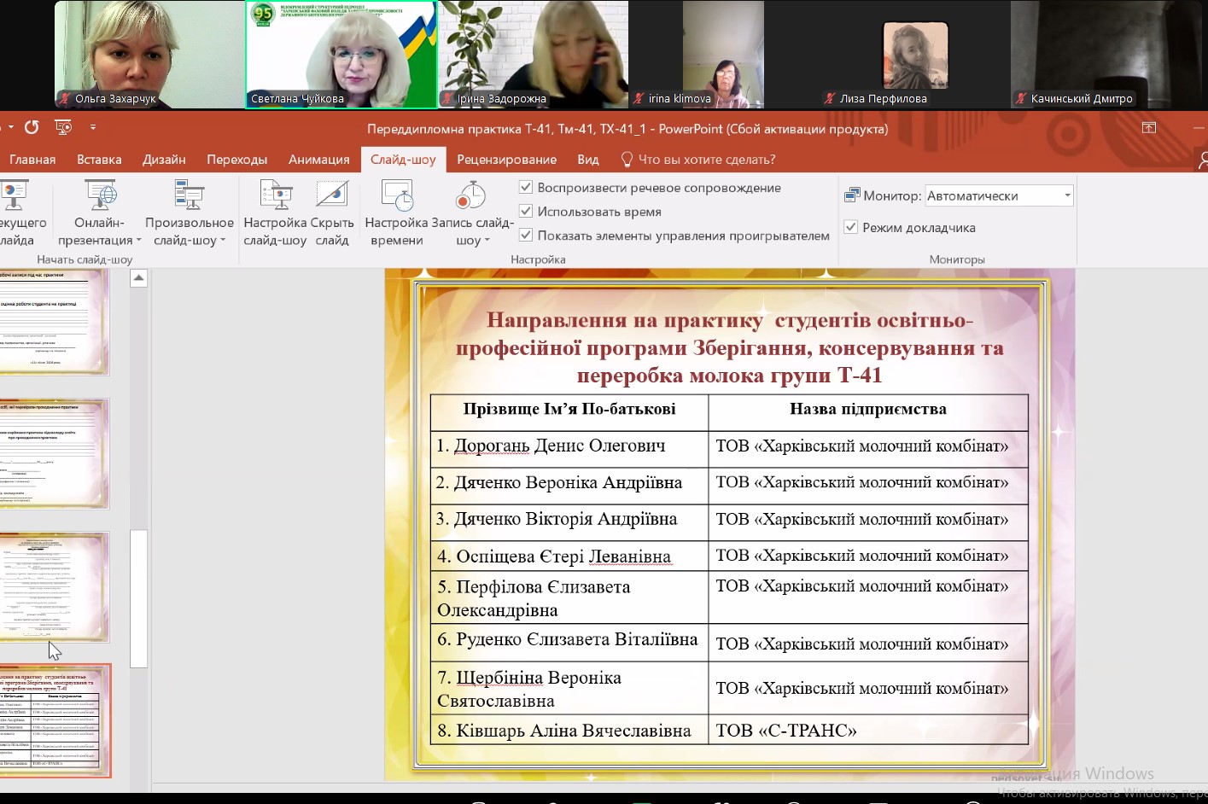Open the Рецензирование ribbon tab

click(x=506, y=160)
